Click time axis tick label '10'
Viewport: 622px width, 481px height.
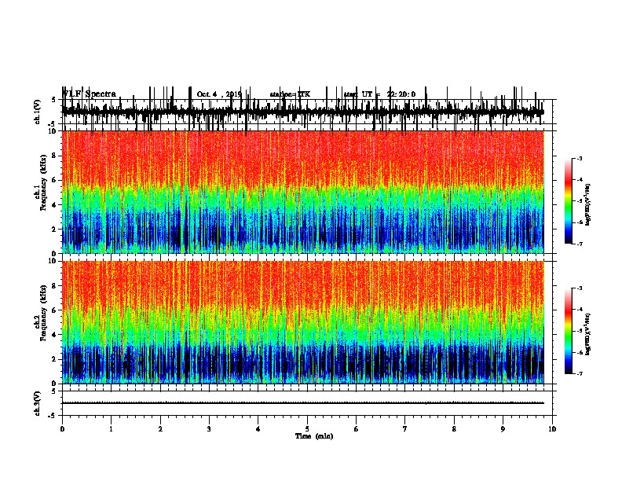click(552, 429)
